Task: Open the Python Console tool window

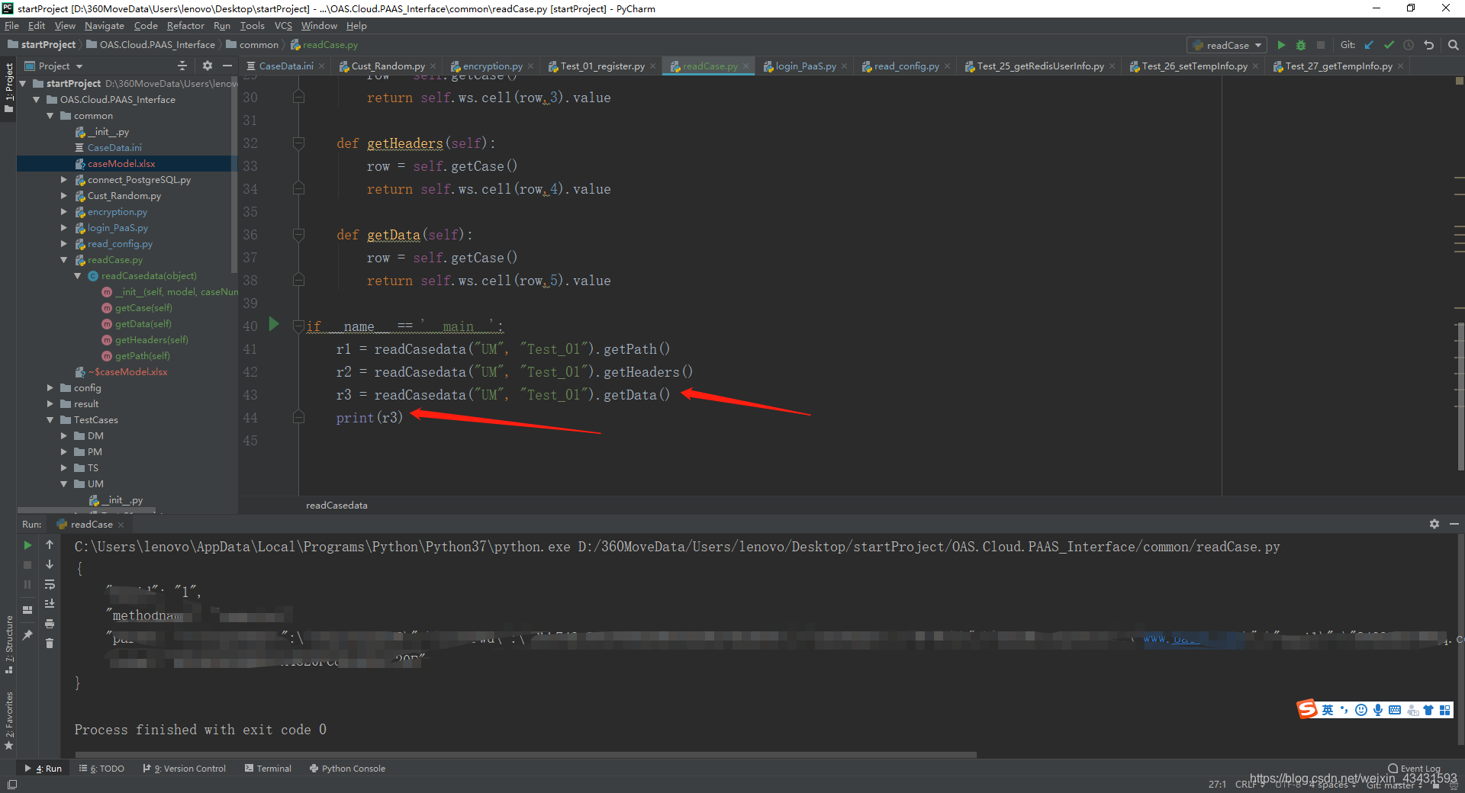Action: tap(347, 769)
